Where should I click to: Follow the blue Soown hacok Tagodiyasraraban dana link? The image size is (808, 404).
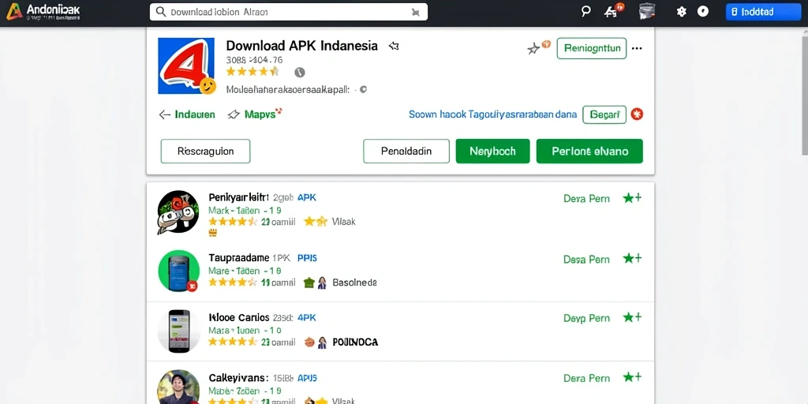pyautogui.click(x=492, y=114)
